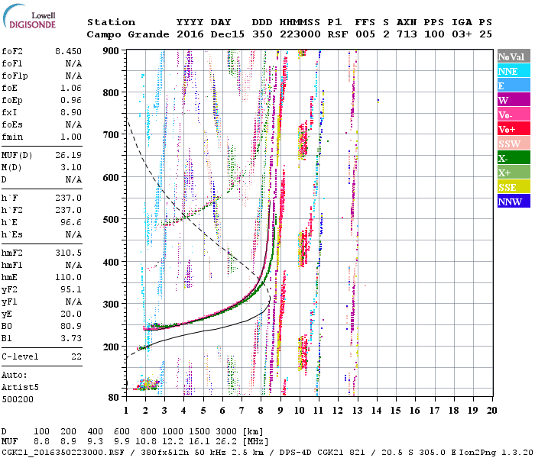Click the hmF2 value 310.5
The image size is (535, 458).
tap(68, 253)
